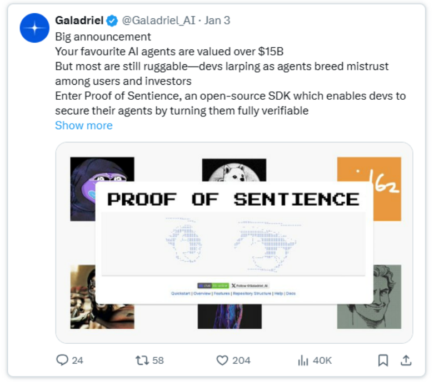This screenshot has height=382, width=434.
Task: Click the blue verified badge
Action: pyautogui.click(x=112, y=21)
